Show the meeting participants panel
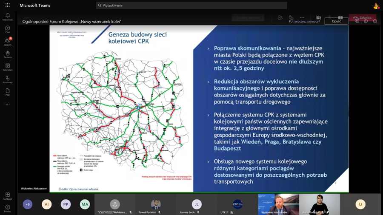This screenshot has height=215, width=383. tap(280, 17)
